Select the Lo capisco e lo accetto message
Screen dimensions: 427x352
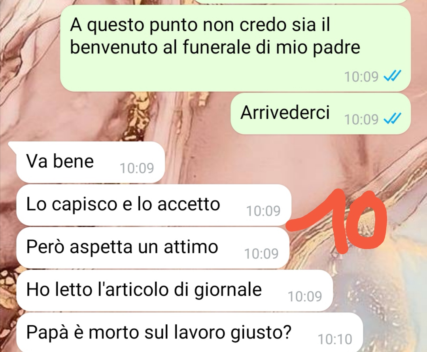click(154, 205)
